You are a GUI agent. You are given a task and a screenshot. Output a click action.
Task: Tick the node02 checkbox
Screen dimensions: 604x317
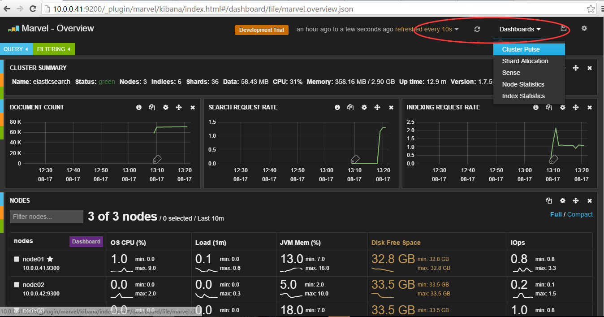17,285
